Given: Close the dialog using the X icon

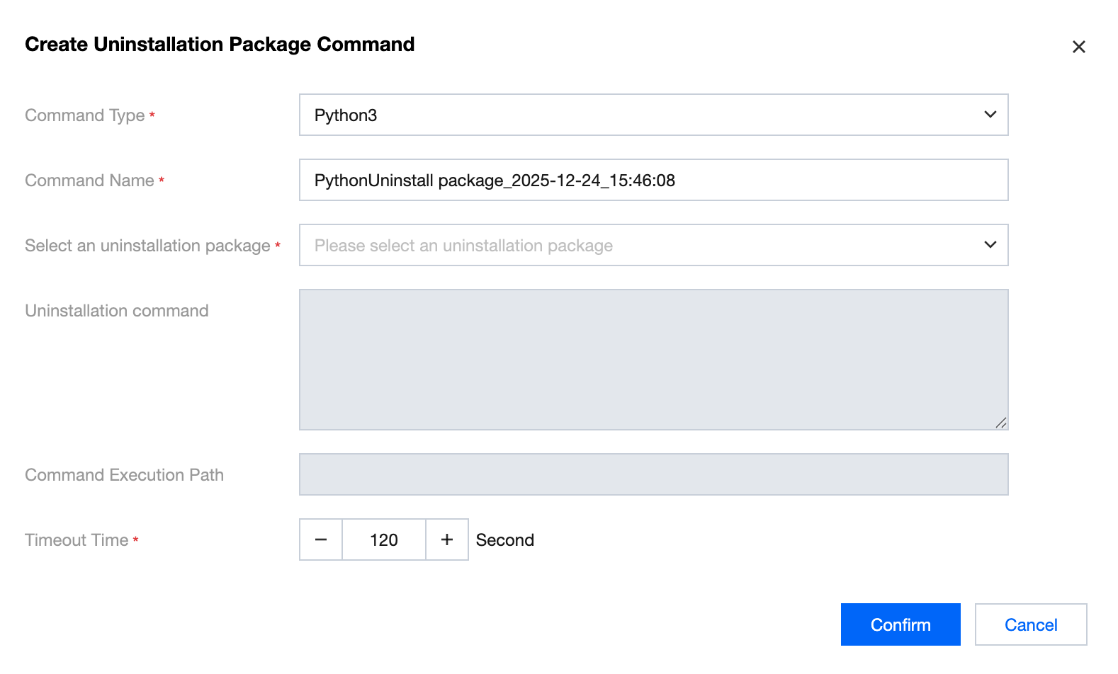Looking at the screenshot, I should tap(1078, 47).
